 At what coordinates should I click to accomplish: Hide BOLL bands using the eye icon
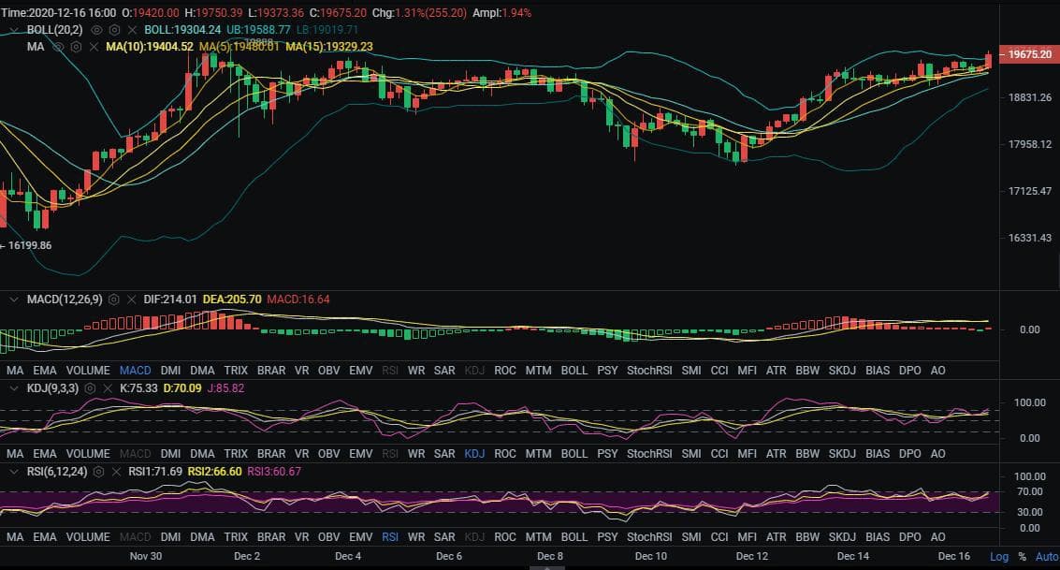point(96,30)
